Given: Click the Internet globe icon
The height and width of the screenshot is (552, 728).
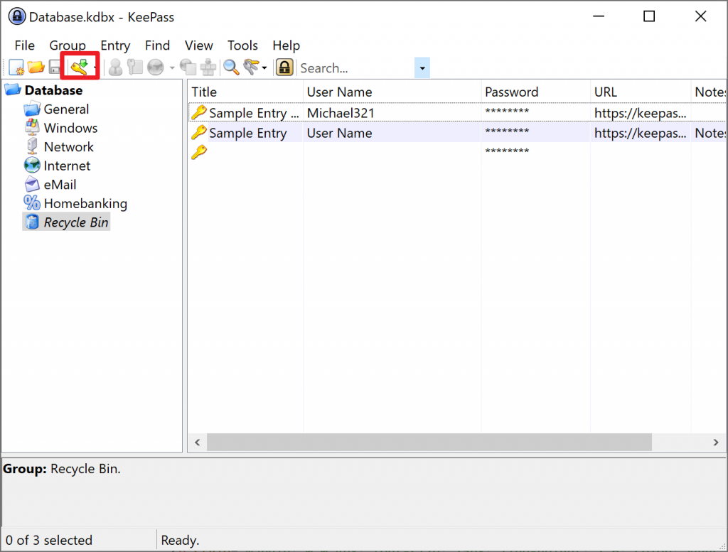Looking at the screenshot, I should (32, 166).
